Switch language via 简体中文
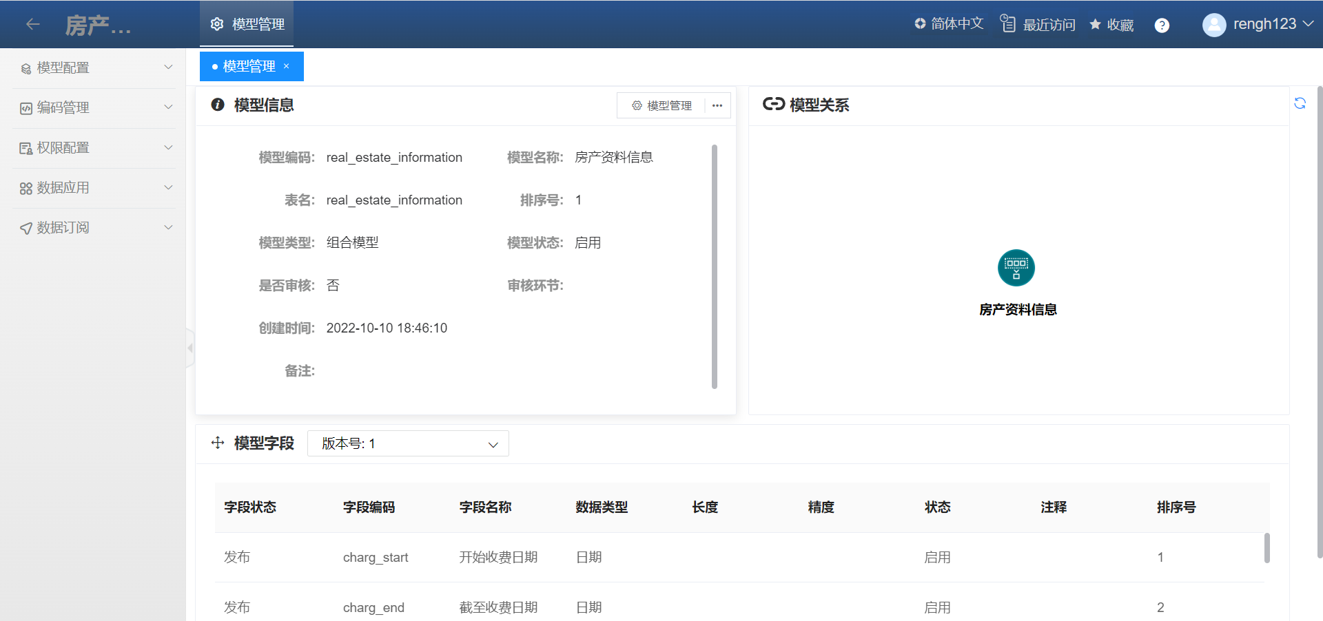1323x621 pixels. (x=949, y=24)
